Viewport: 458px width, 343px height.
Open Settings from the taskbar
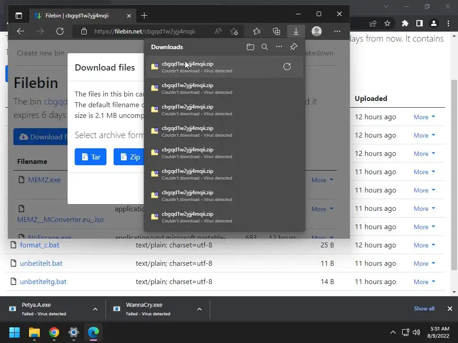click(x=74, y=332)
